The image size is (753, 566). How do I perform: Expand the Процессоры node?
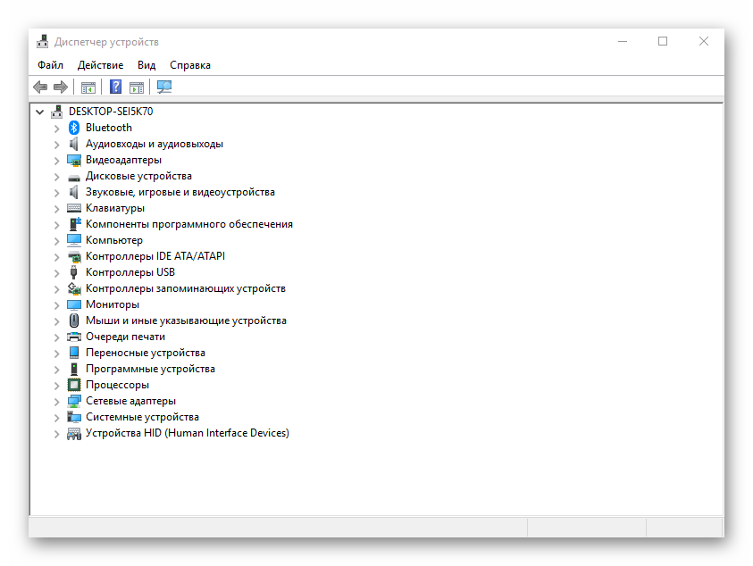56,386
